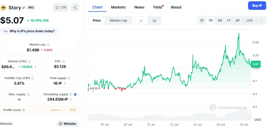
Task: Click the Buy IP button
Action: [x=257, y=6]
